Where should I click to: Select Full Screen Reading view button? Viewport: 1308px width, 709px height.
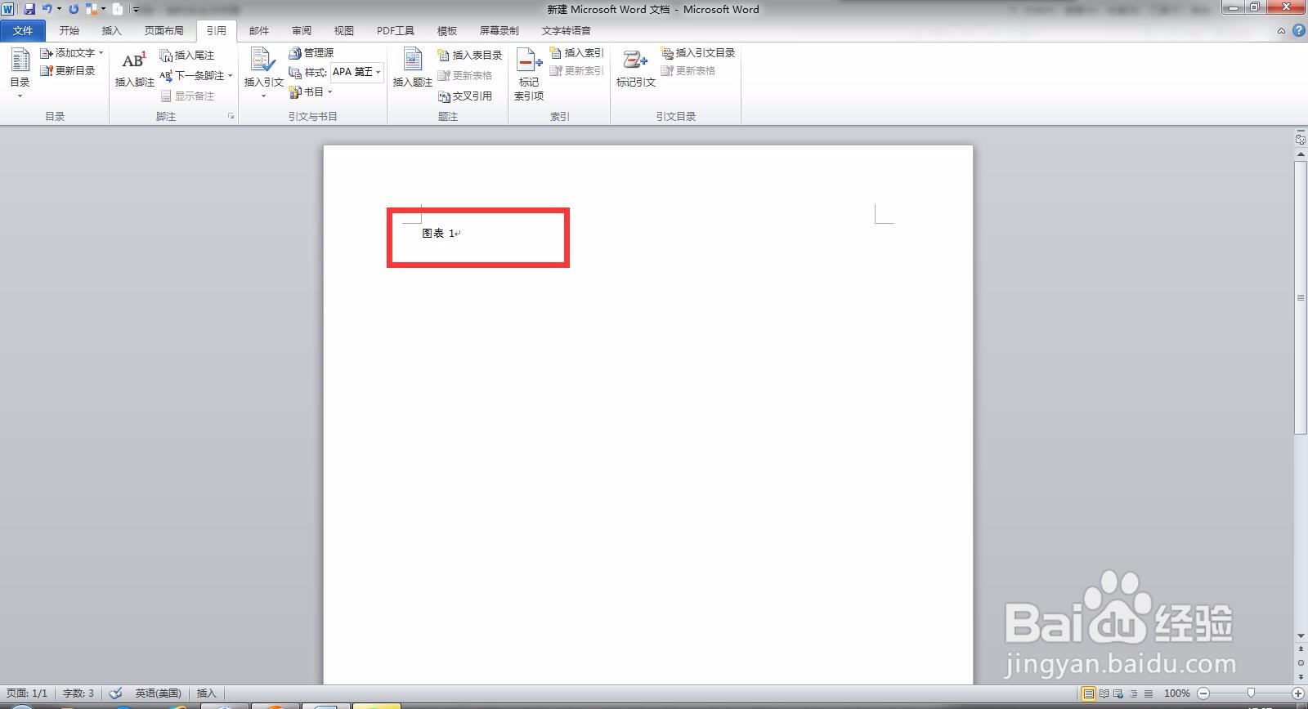pos(1104,693)
